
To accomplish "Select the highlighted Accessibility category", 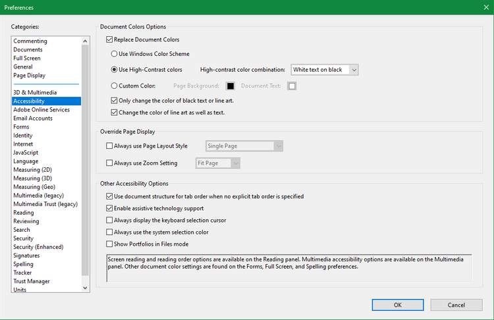I will pos(47,101).
